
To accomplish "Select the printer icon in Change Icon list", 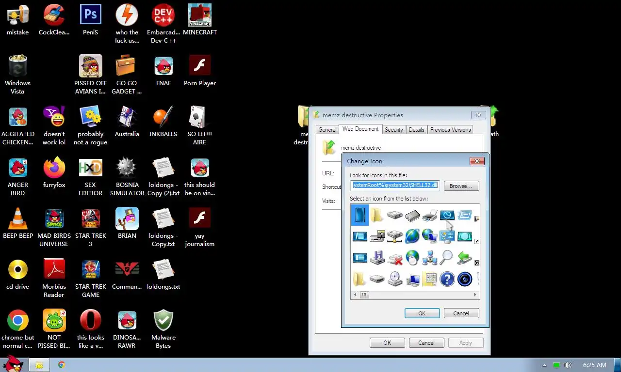I will [429, 215].
